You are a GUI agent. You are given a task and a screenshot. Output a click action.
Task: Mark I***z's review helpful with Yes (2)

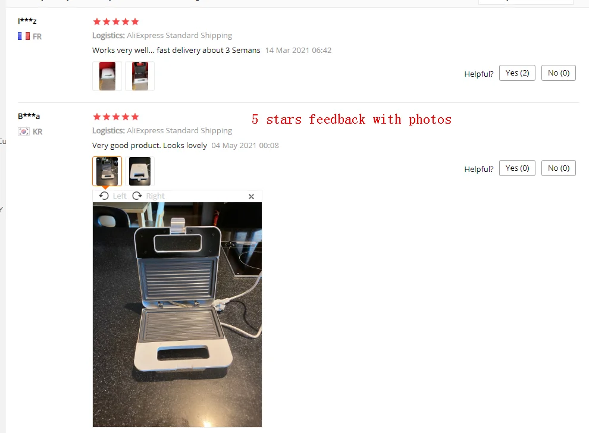click(x=517, y=73)
